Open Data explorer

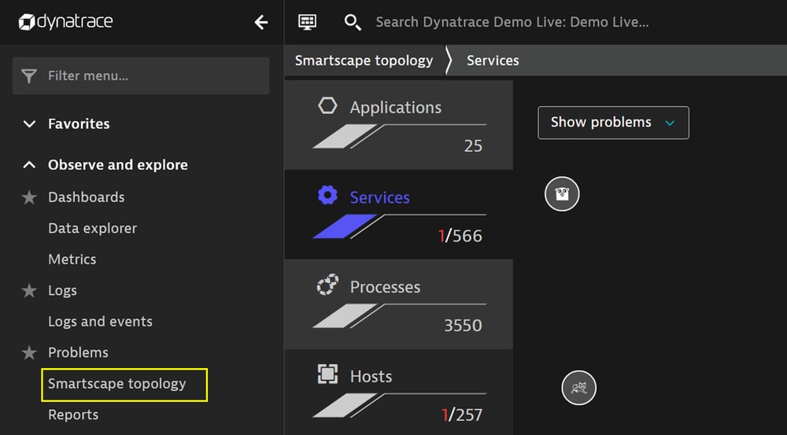[92, 228]
